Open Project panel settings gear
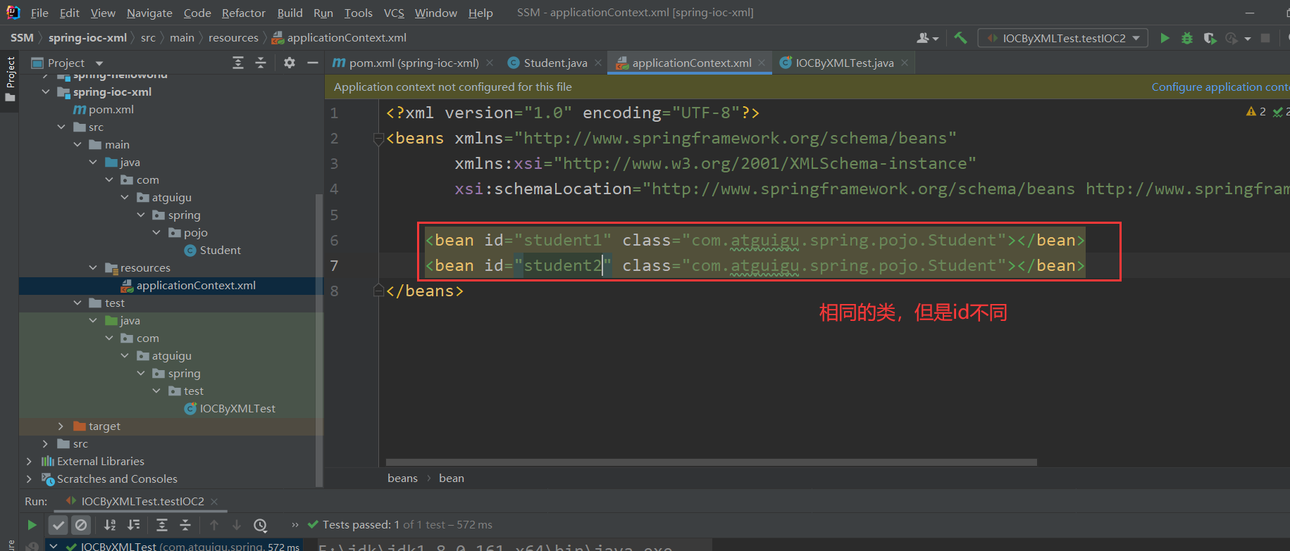Viewport: 1290px width, 551px height. click(290, 63)
